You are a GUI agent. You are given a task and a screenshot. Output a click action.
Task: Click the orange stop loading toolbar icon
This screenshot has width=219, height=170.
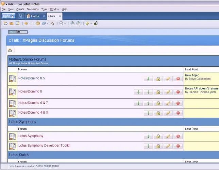click(38, 23)
